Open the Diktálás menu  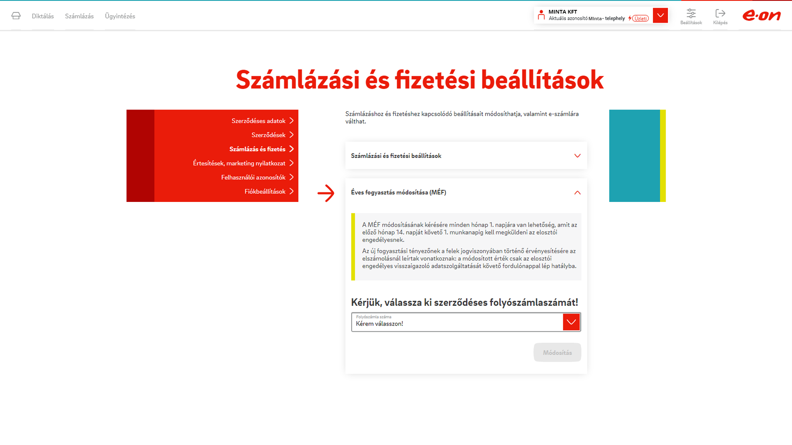(43, 16)
